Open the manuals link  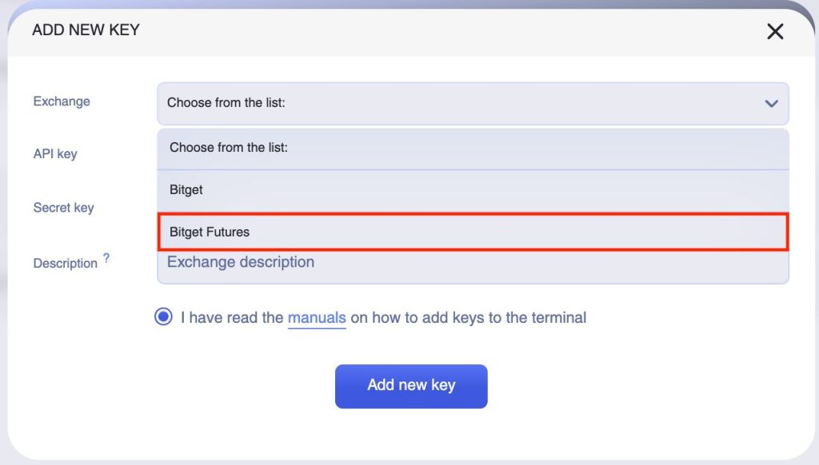pos(317,318)
